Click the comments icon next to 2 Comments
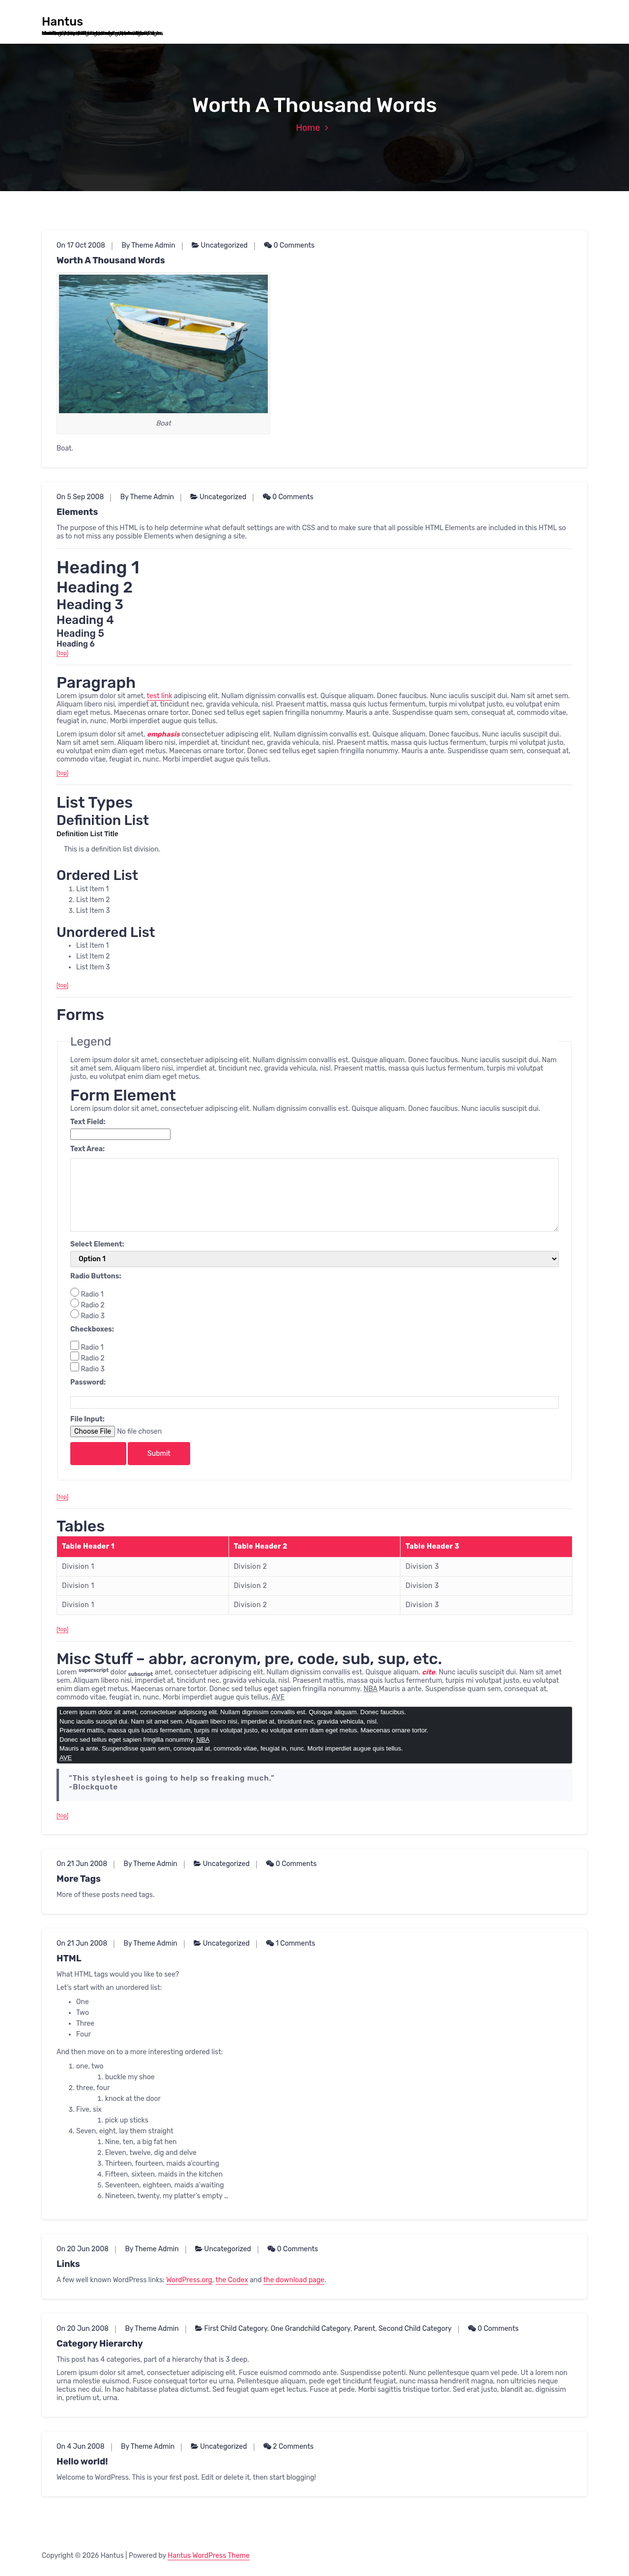Viewport: 629px width, 2576px height. (x=267, y=2446)
